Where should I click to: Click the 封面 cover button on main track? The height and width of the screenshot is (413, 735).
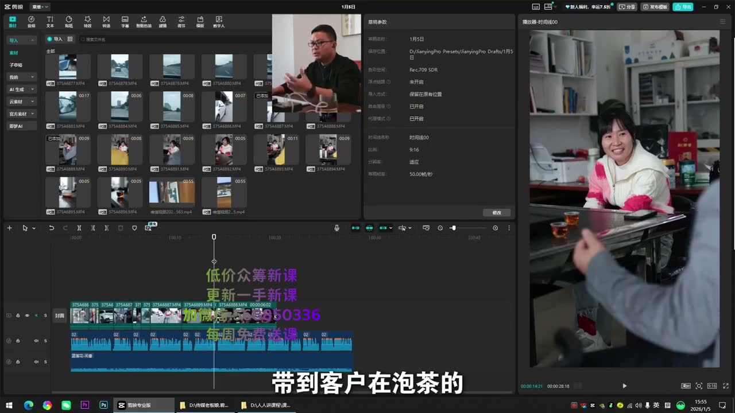click(60, 315)
